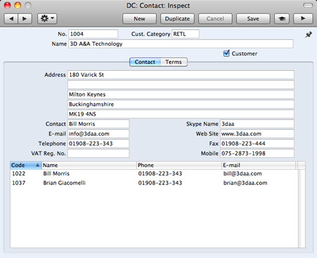Click the Phone column header

(x=179, y=165)
